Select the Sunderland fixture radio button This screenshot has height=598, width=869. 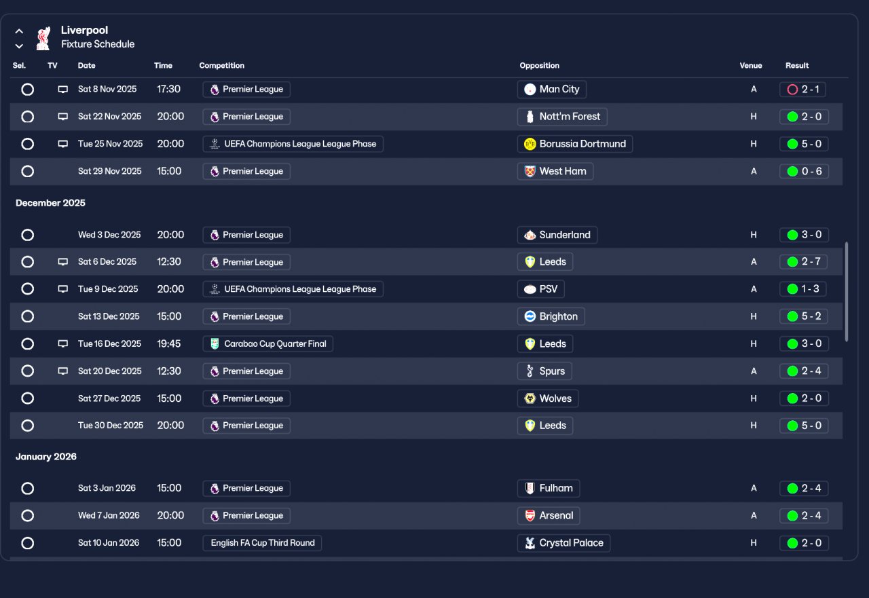point(27,236)
